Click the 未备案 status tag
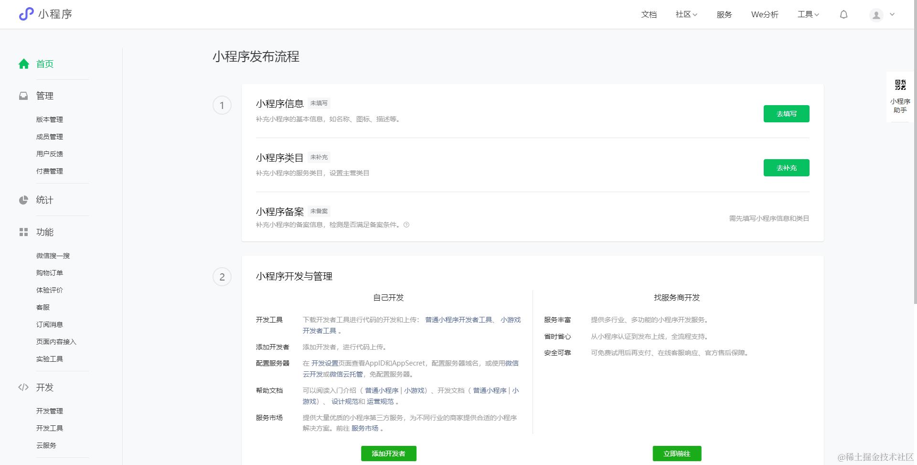This screenshot has width=917, height=465. [x=319, y=211]
